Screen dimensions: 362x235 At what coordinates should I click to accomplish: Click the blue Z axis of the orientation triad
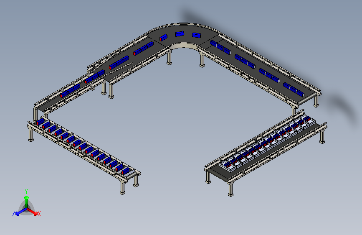tap(20, 212)
